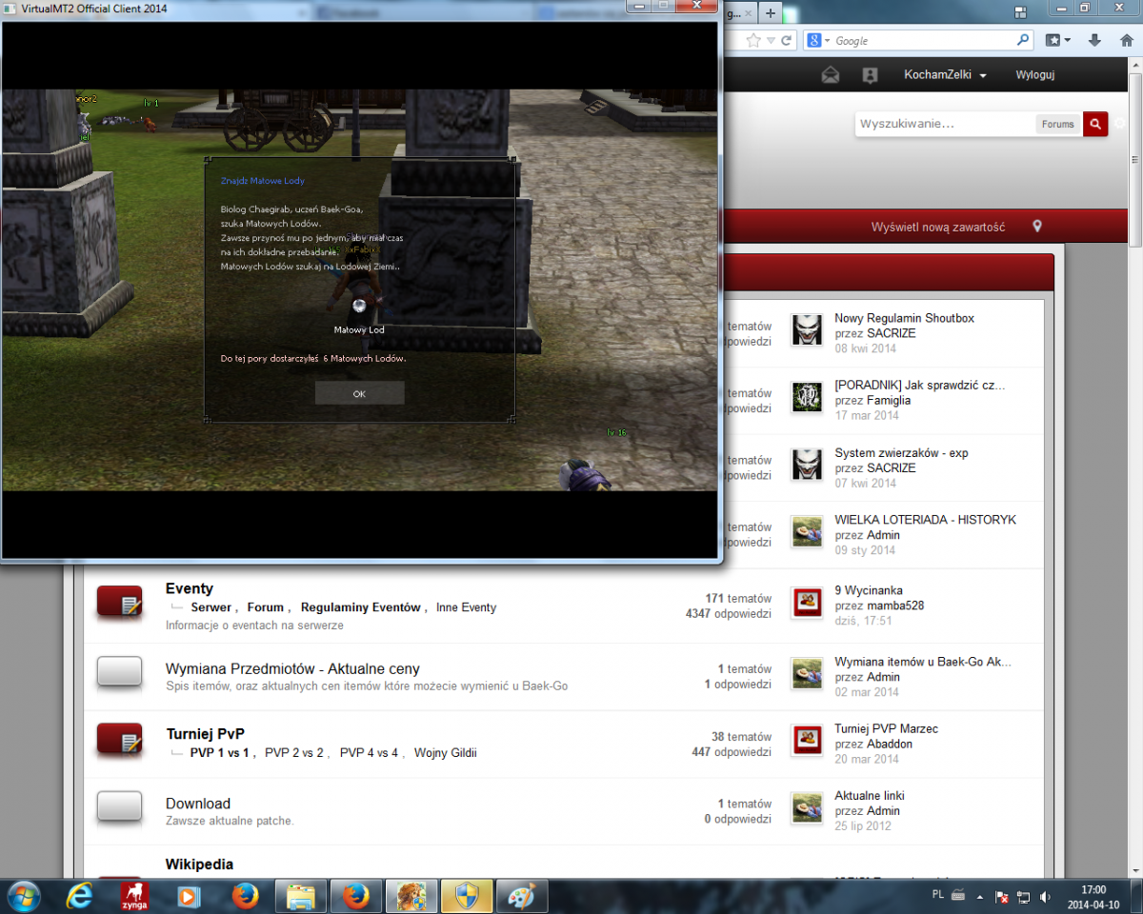Image resolution: width=1143 pixels, height=914 pixels.
Task: Open Paint from the taskbar
Action: pos(521,896)
